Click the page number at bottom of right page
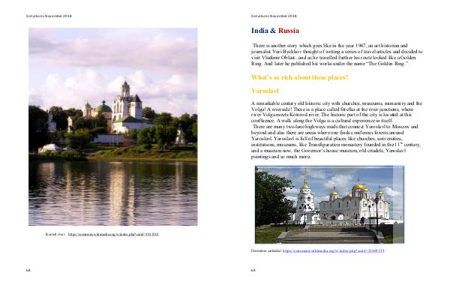 253,270
